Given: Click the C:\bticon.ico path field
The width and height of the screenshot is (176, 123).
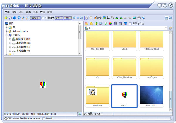Looking at the screenshot, I should click(x=106, y=118).
